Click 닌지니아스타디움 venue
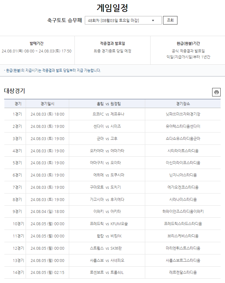The image size is (225, 283). (183, 175)
